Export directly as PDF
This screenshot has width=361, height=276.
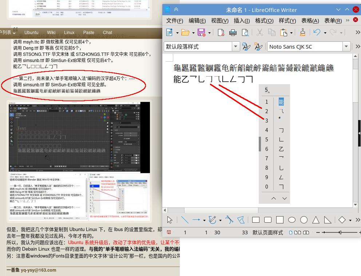[221, 32]
